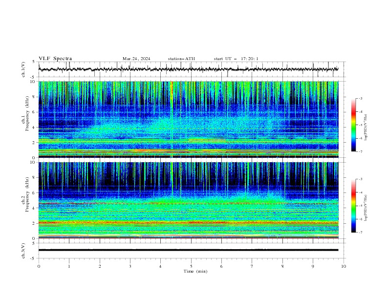Click the 'start UT = 17:20:1' label
Viewport: 387px width, 299px height.
click(x=236, y=59)
